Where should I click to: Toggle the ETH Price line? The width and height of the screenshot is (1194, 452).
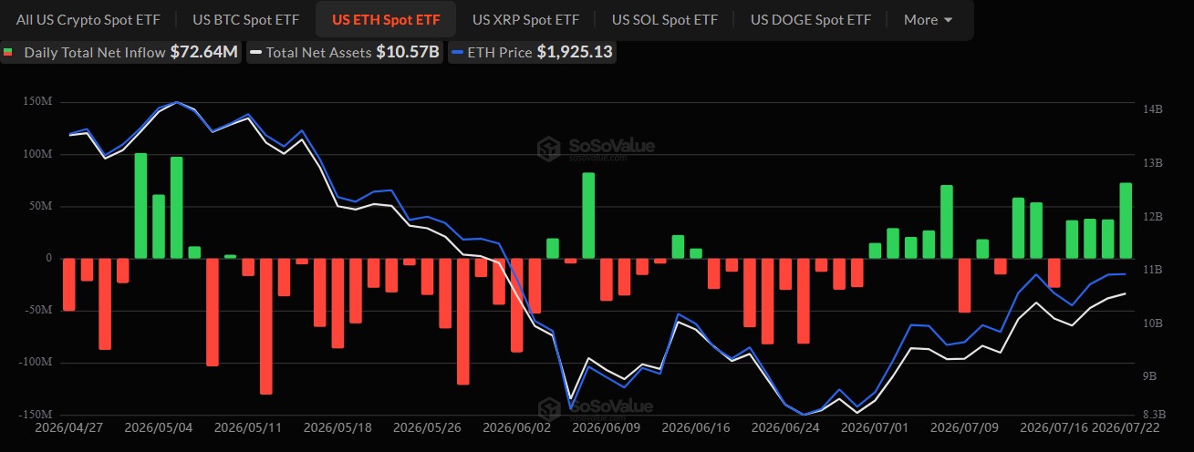pyautogui.click(x=531, y=52)
